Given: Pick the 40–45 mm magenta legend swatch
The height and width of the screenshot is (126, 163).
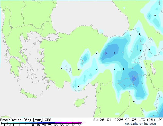Looking at the screenshot, I should point(70,123).
